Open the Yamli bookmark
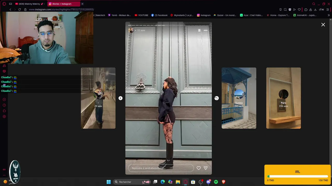 [x=120, y=15]
